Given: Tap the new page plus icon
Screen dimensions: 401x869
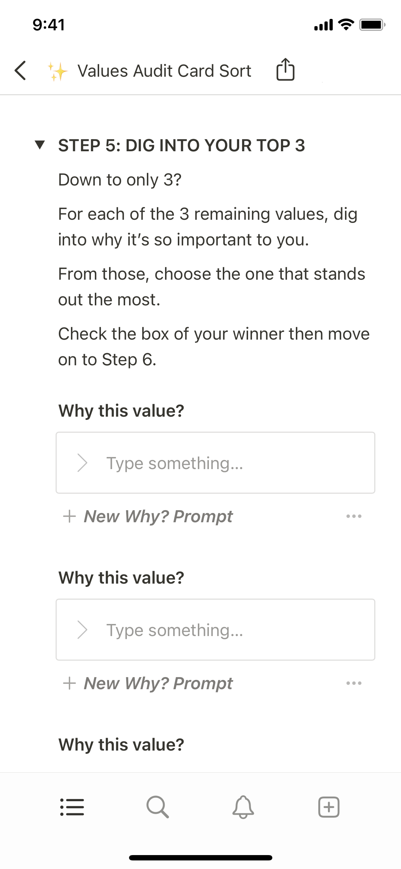Looking at the screenshot, I should (329, 807).
